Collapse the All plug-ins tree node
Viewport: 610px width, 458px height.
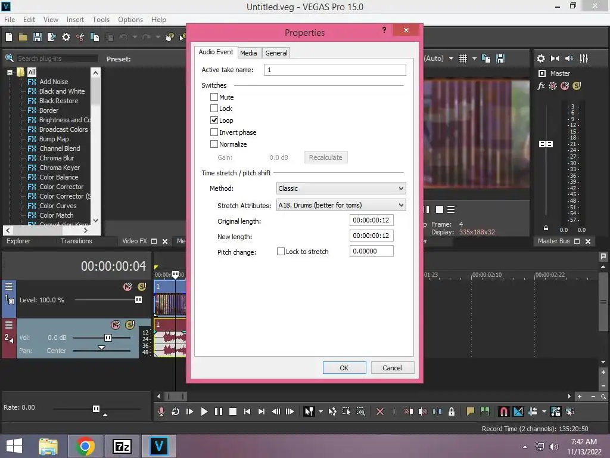coord(10,72)
